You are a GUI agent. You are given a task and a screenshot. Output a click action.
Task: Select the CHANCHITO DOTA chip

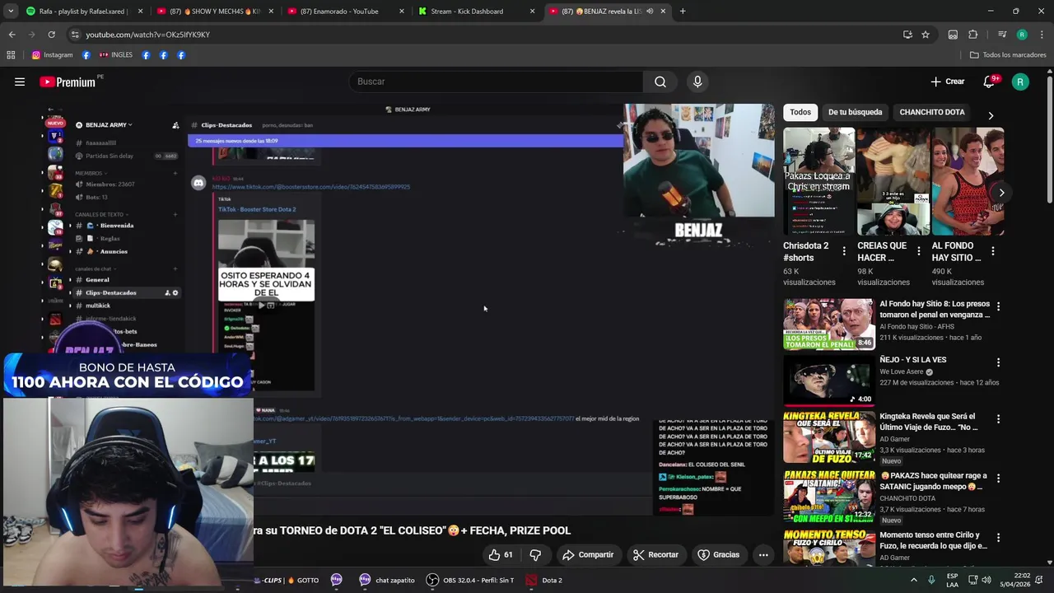click(x=932, y=112)
